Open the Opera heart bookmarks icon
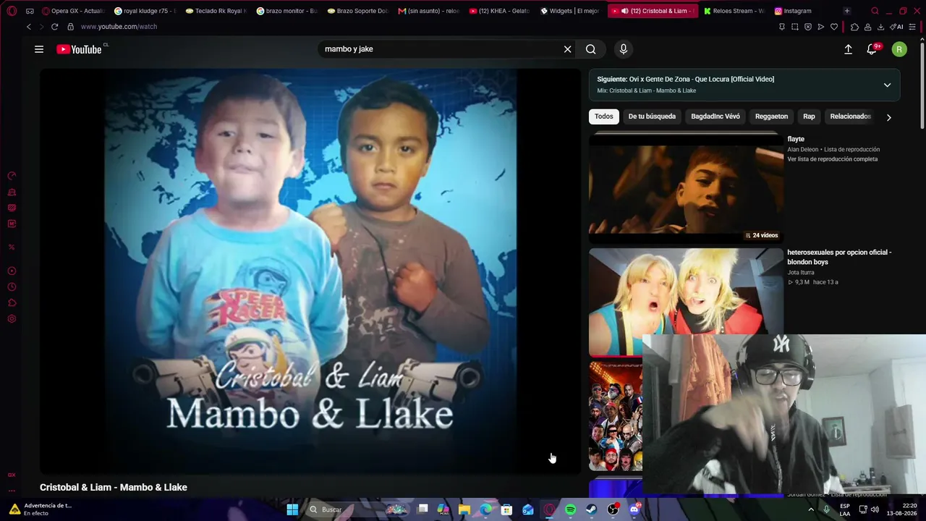Image resolution: width=926 pixels, height=521 pixels. point(834,27)
